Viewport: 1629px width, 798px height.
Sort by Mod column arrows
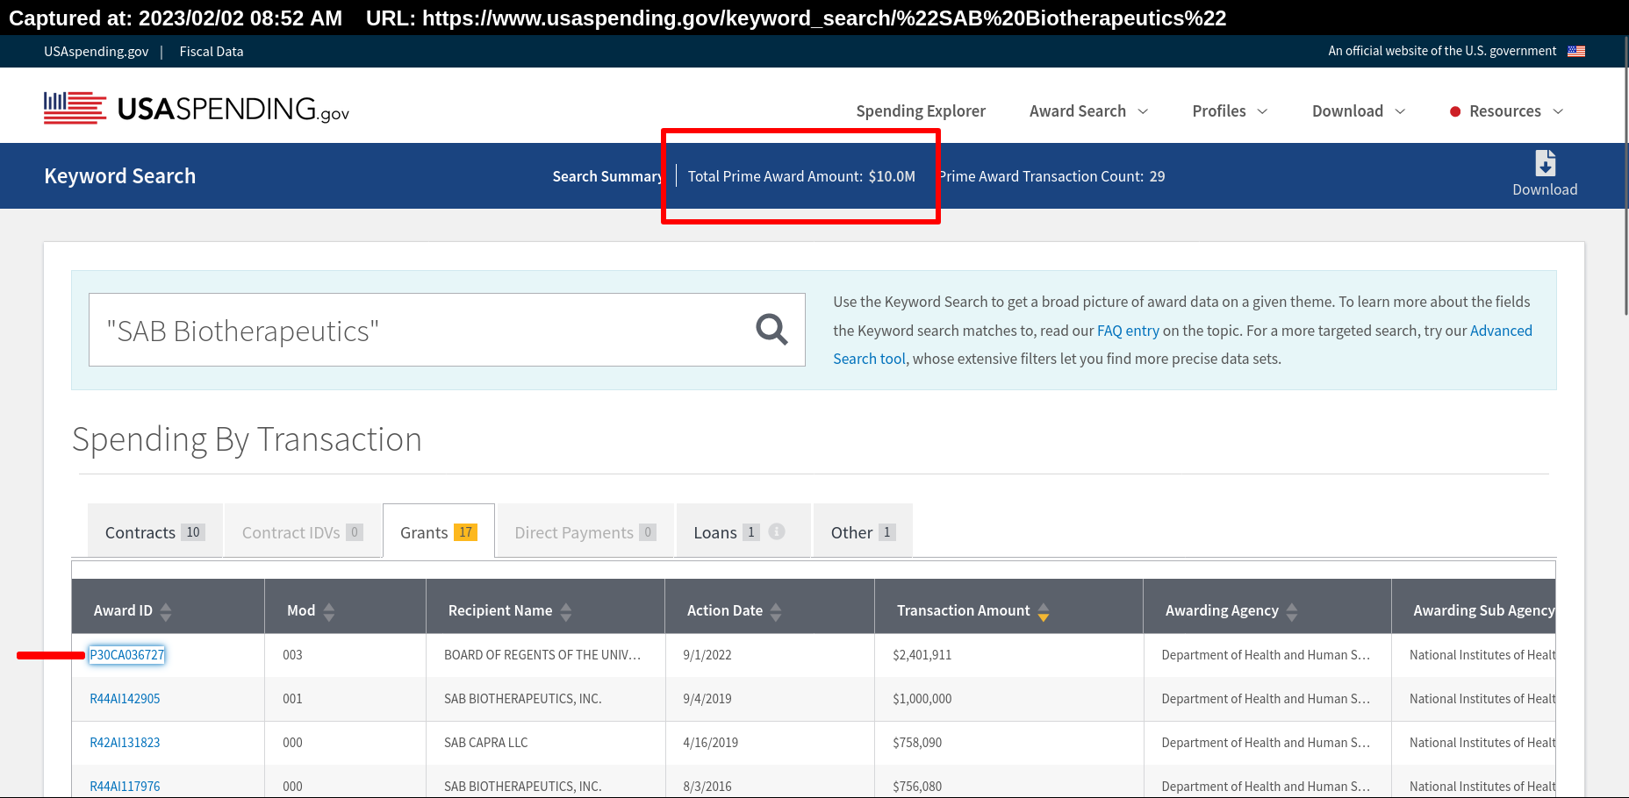pyautogui.click(x=329, y=611)
